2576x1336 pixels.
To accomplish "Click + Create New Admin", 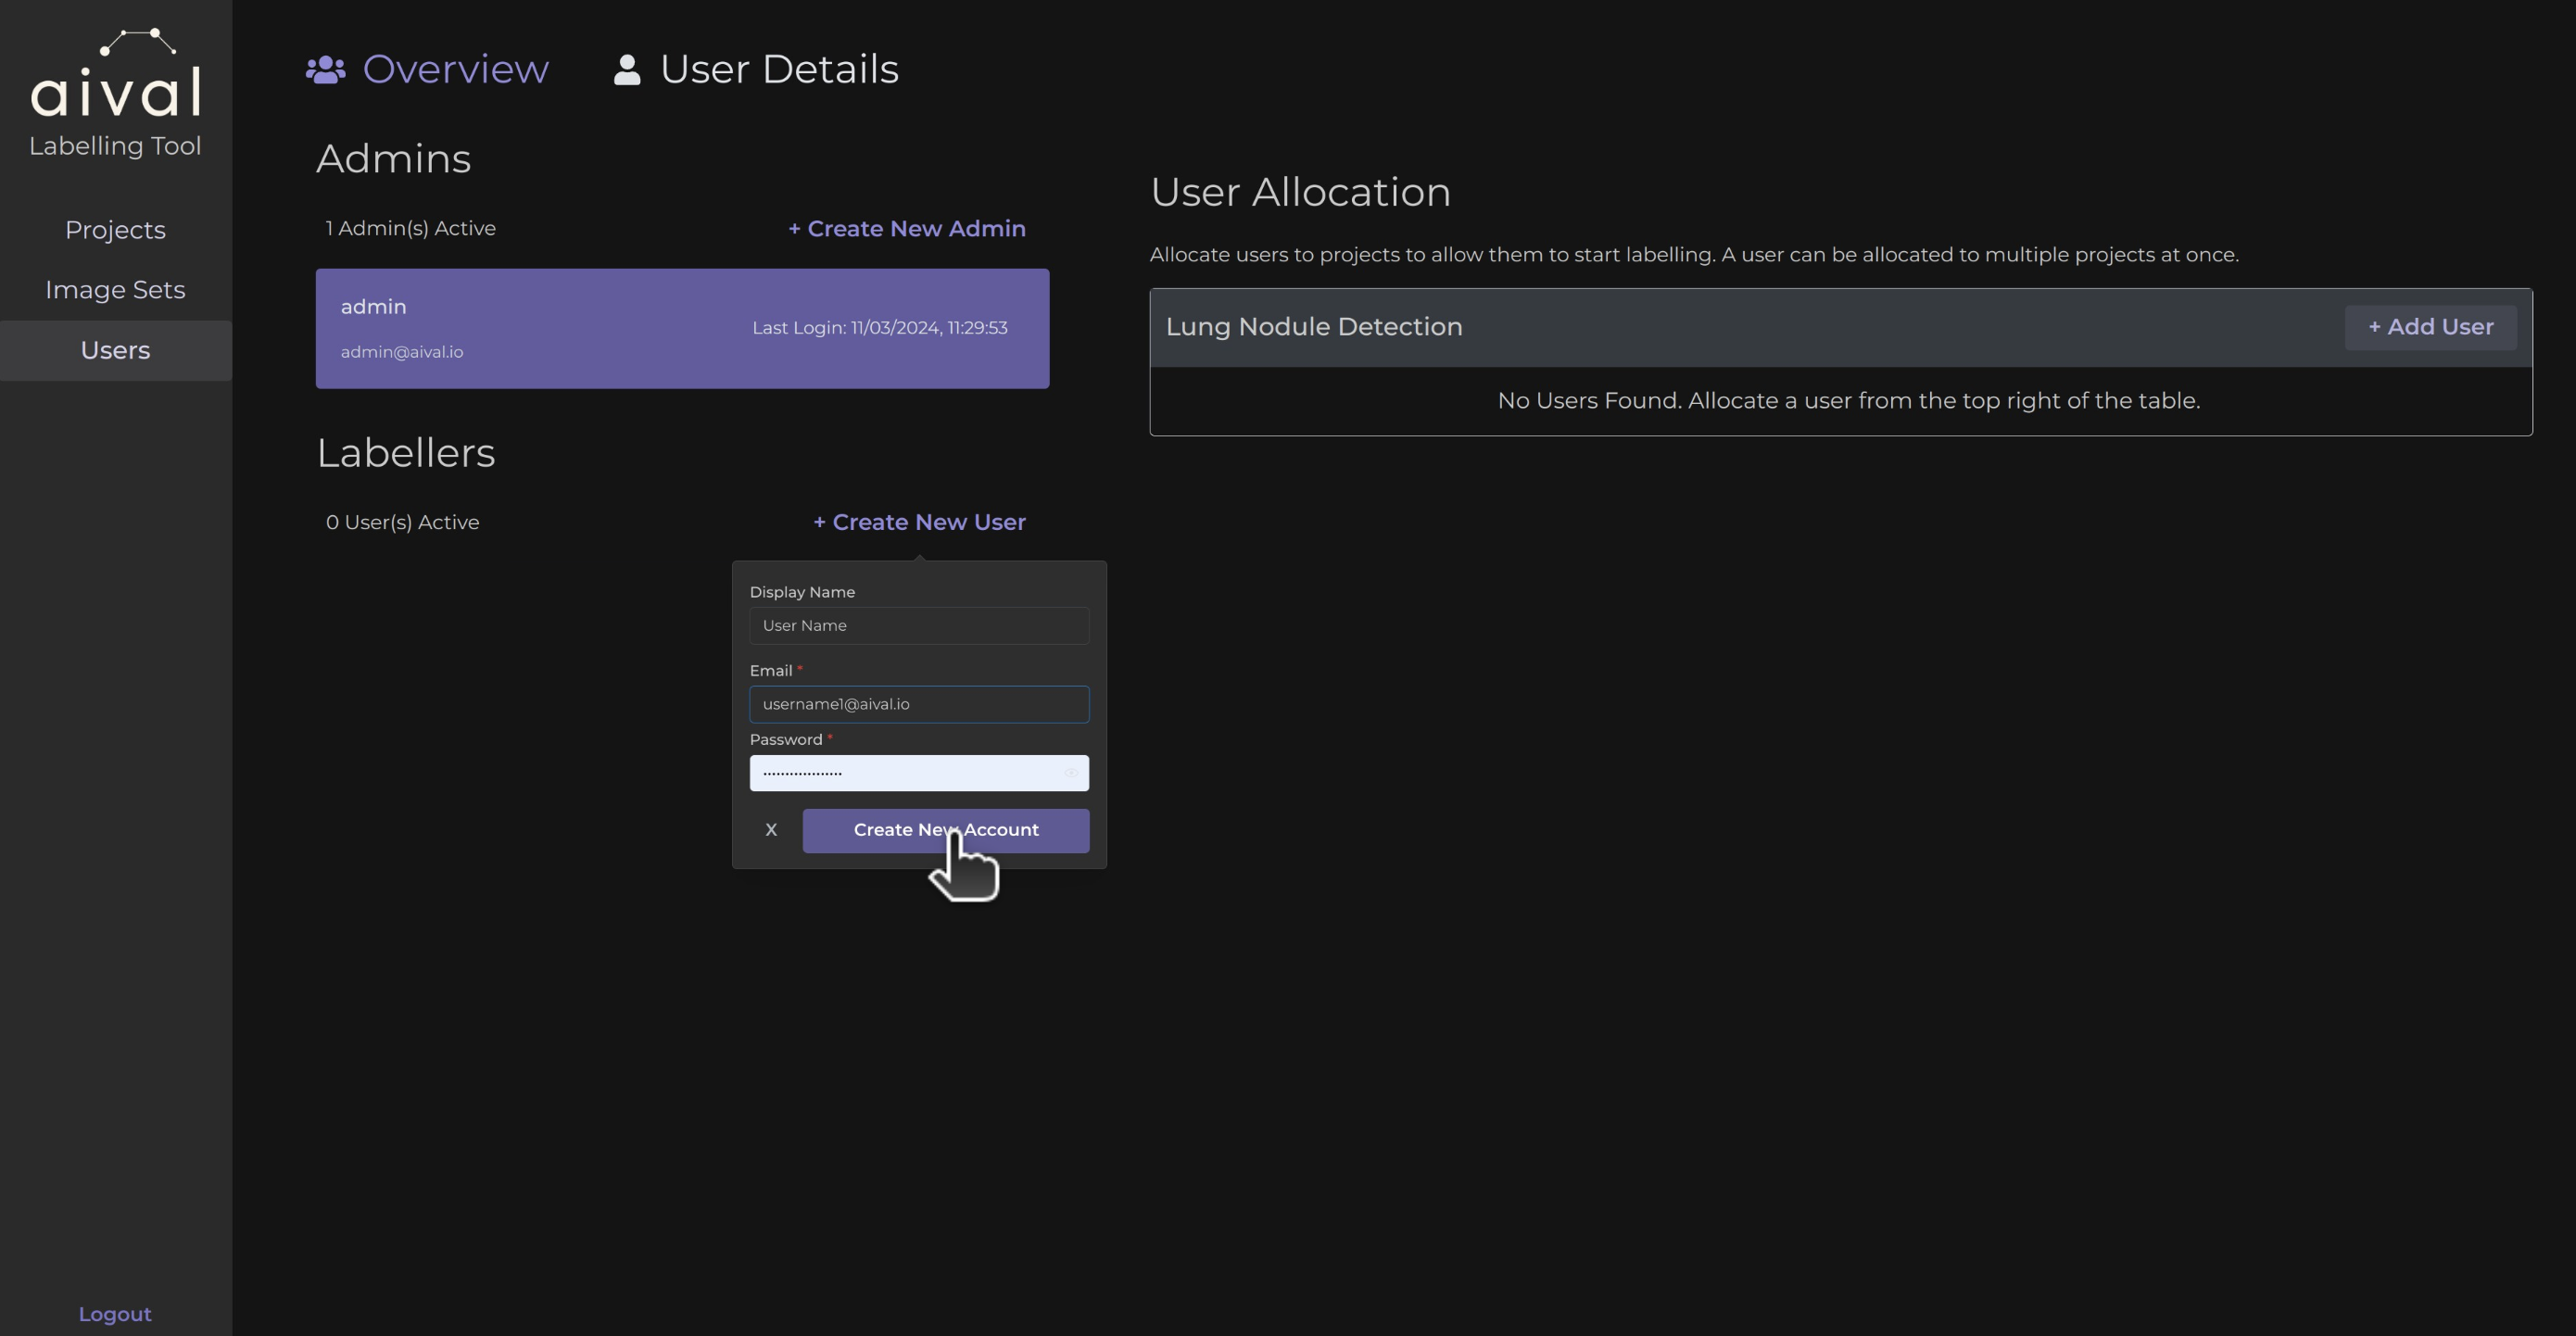I will [x=906, y=228].
